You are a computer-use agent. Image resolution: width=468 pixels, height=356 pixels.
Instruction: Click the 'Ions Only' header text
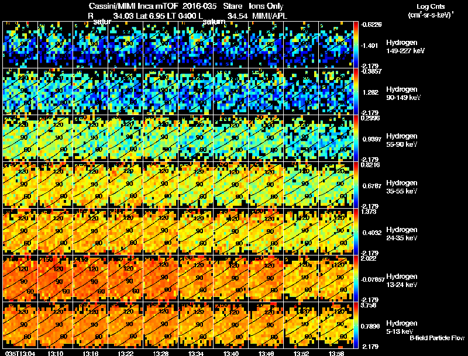tap(266, 6)
